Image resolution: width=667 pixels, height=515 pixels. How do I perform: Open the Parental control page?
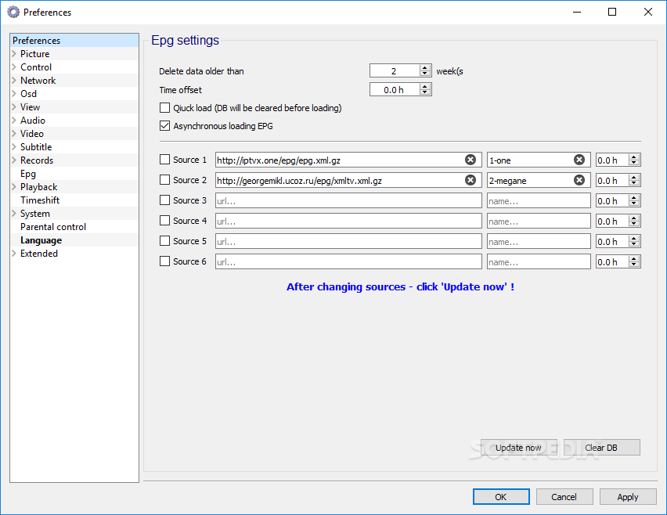click(x=53, y=227)
